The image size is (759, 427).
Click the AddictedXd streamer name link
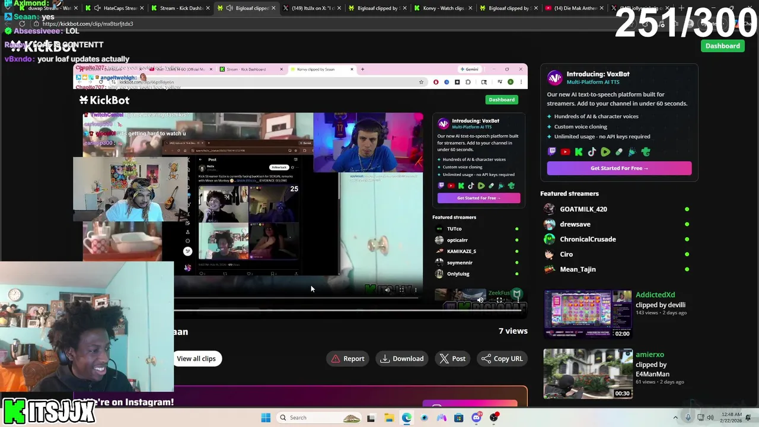655,295
